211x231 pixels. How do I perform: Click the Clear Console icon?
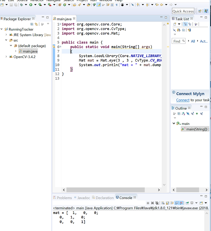click(x=163, y=203)
